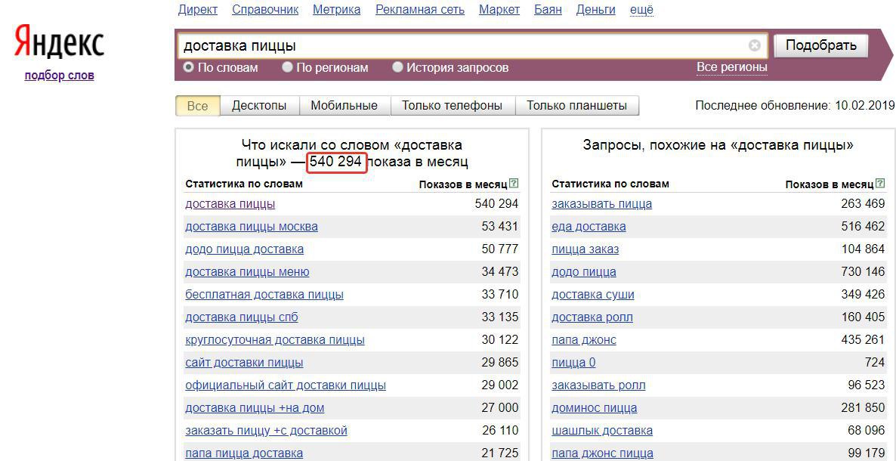Image resolution: width=896 pixels, height=461 pixels.
Task: Open the еда доставка link
Action: point(589,227)
